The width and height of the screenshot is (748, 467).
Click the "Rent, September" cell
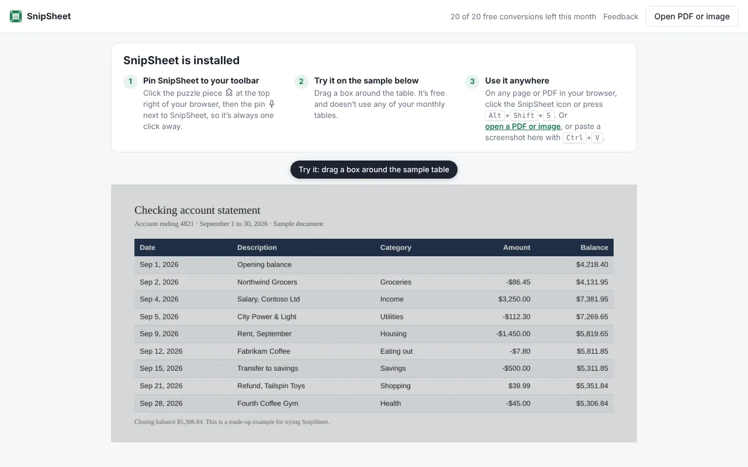[264, 334]
